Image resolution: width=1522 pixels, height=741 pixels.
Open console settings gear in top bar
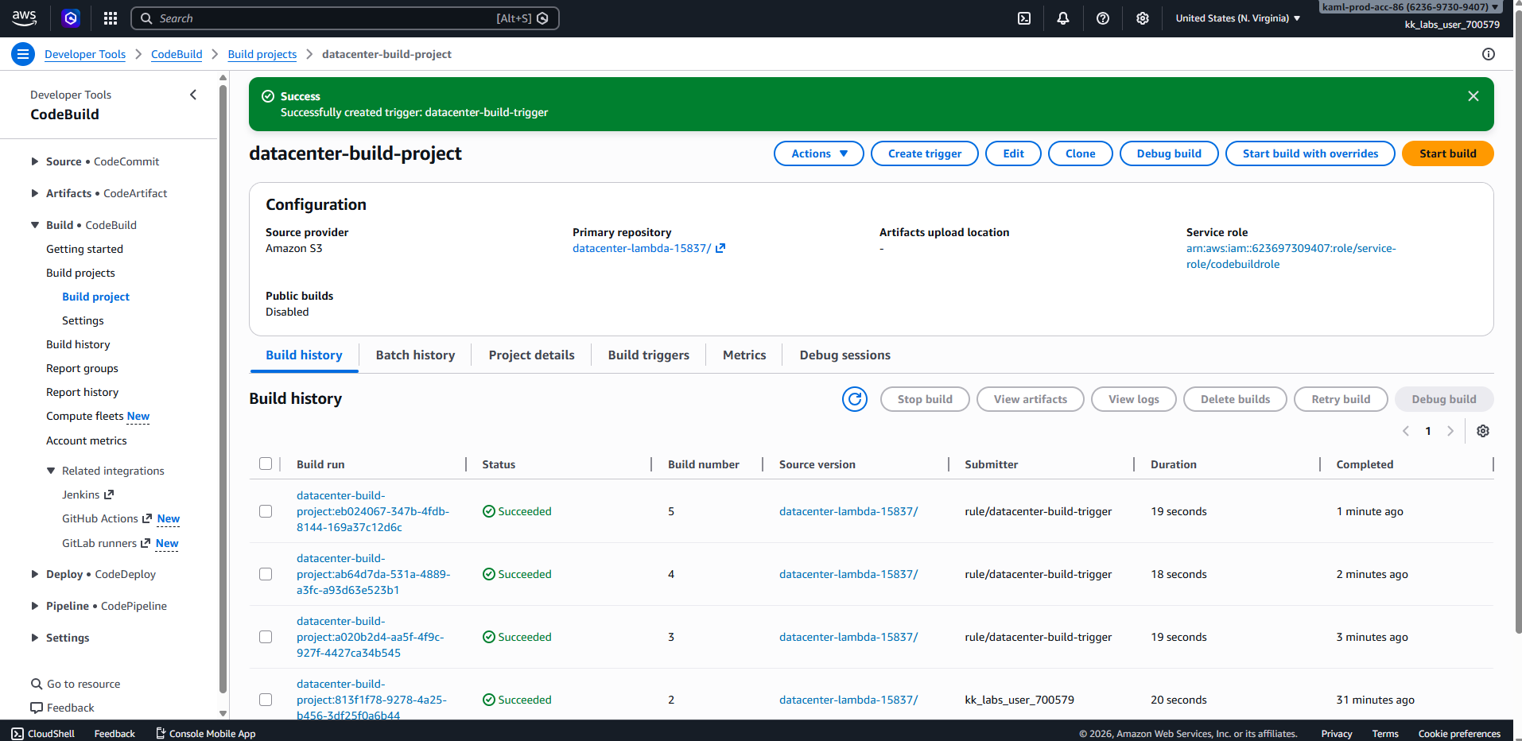[x=1143, y=18]
